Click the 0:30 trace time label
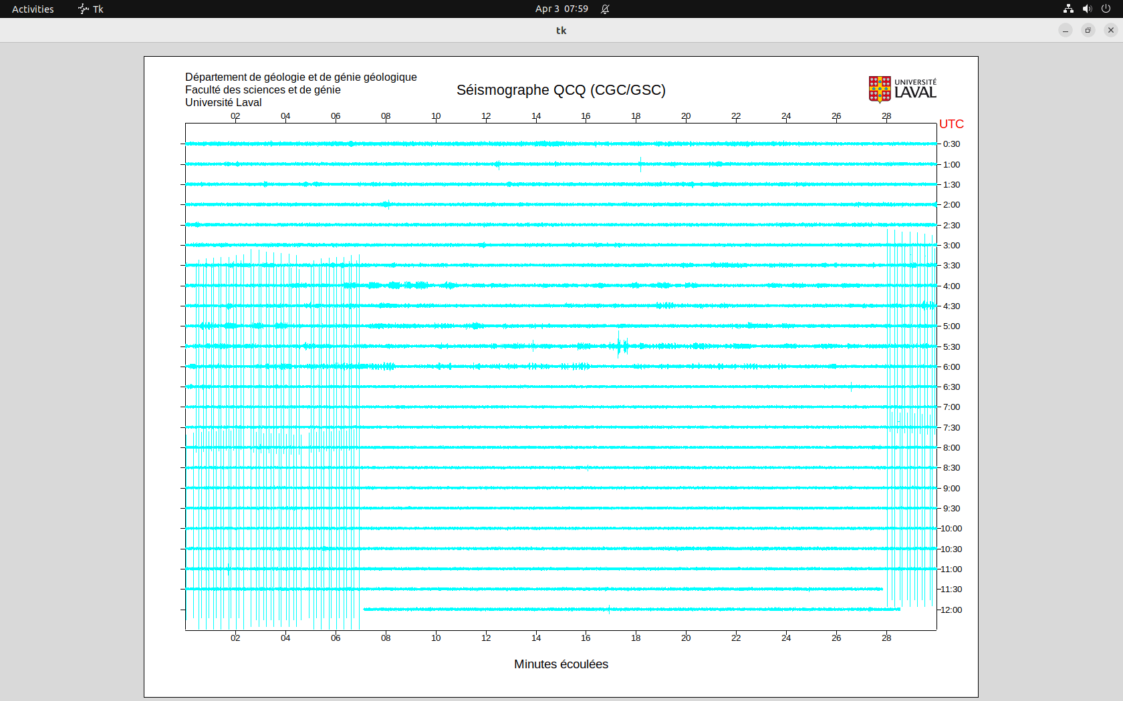This screenshot has height=701, width=1123. [951, 144]
